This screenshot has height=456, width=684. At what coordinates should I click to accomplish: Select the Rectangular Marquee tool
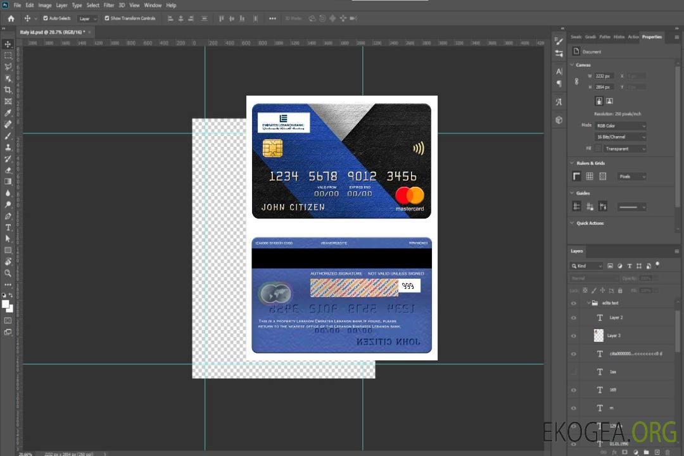point(8,56)
